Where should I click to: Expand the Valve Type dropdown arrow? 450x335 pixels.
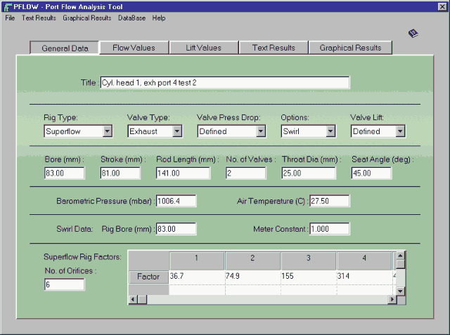pyautogui.click(x=177, y=131)
